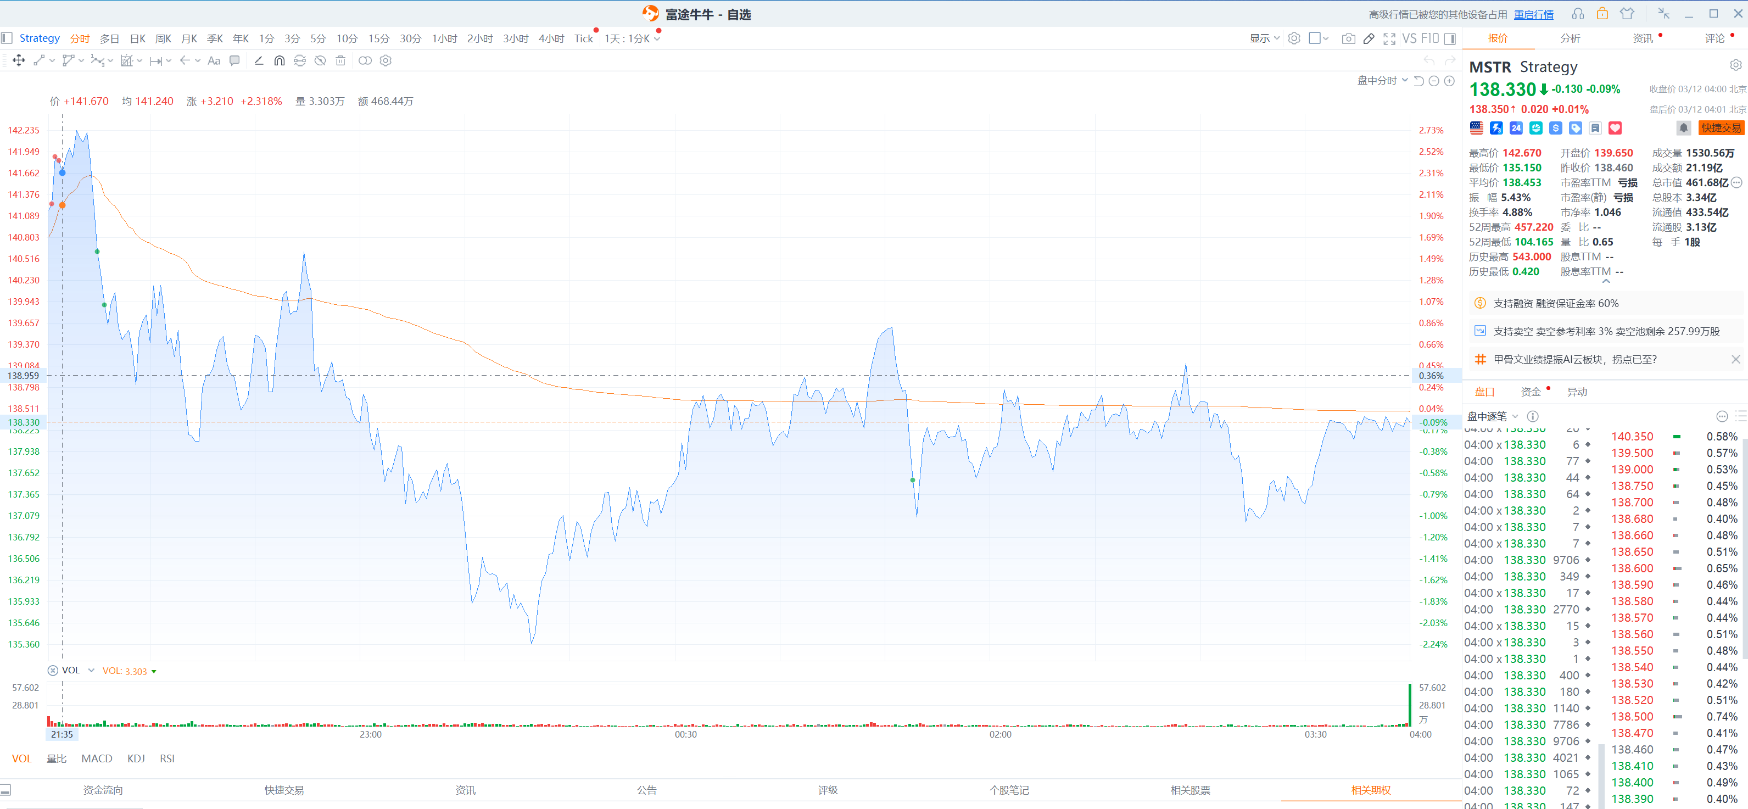Viewport: 1748px width, 809px height.
Task: Expand the 盘中分时 session dropdown
Action: coord(1382,81)
